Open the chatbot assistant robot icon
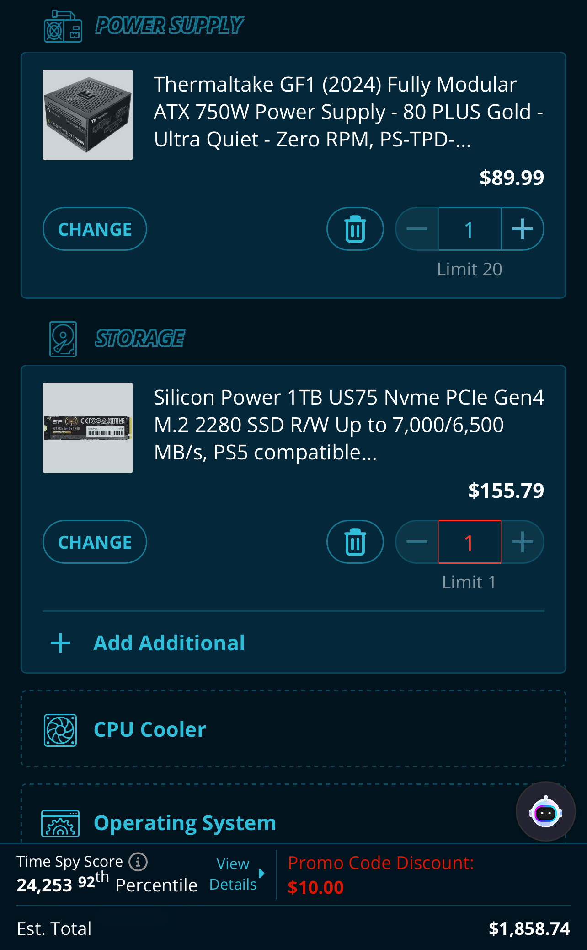587x950 pixels. pyautogui.click(x=545, y=812)
